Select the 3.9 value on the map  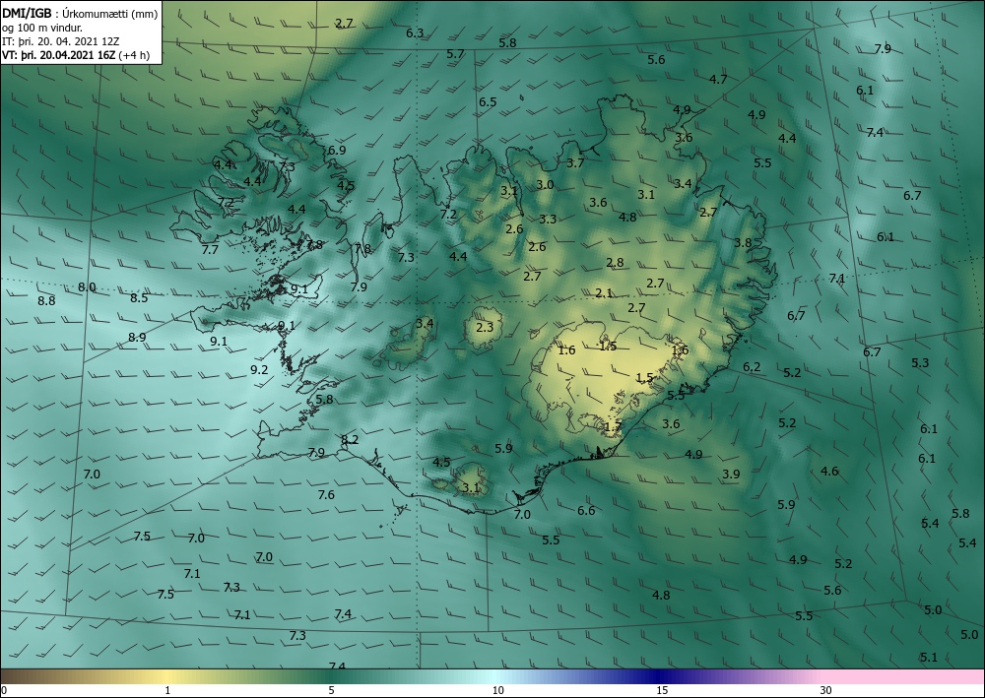731,474
